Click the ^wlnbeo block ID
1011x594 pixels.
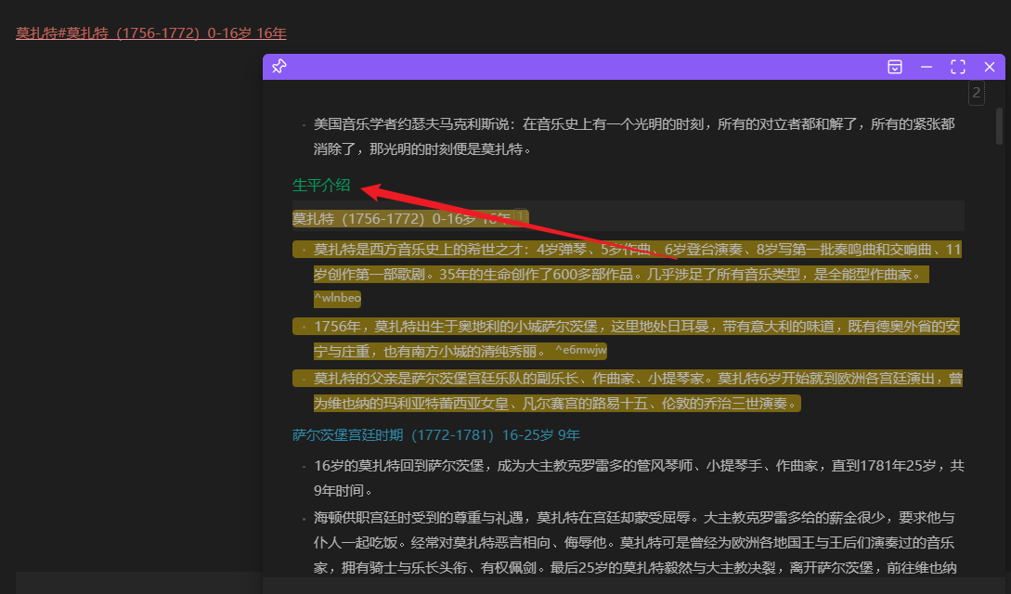337,298
